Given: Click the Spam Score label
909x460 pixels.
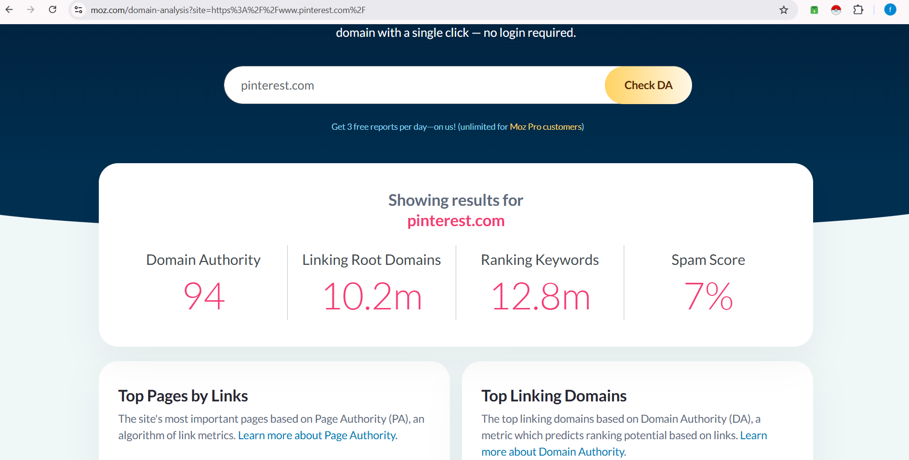Looking at the screenshot, I should point(708,260).
